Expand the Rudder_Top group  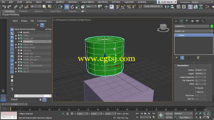pyautogui.click(x=16, y=62)
